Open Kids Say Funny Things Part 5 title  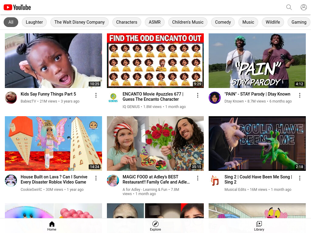48,94
